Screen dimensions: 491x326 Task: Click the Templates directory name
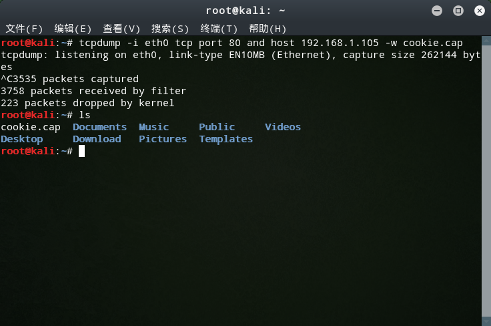(x=225, y=139)
